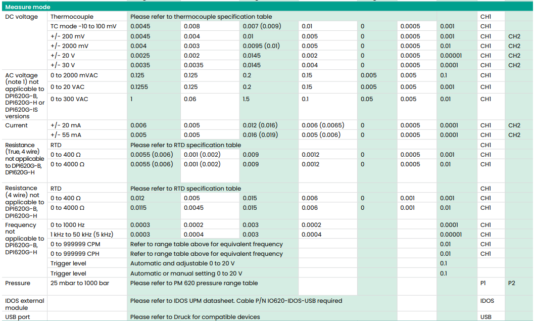
Task: Select the value "0.1255"
Action: (139, 87)
